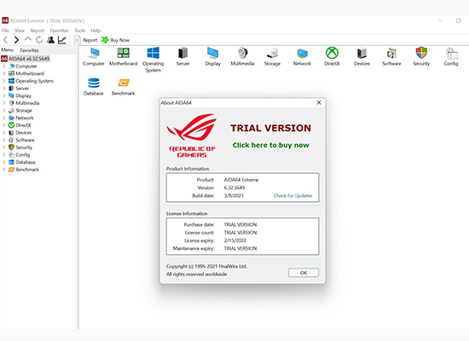Open the View menu

click(20, 31)
